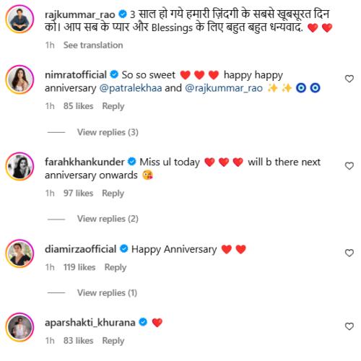Expand View replies (3) under nimratofficial
Image resolution: width=361 pixels, height=361 pixels.
(108, 132)
